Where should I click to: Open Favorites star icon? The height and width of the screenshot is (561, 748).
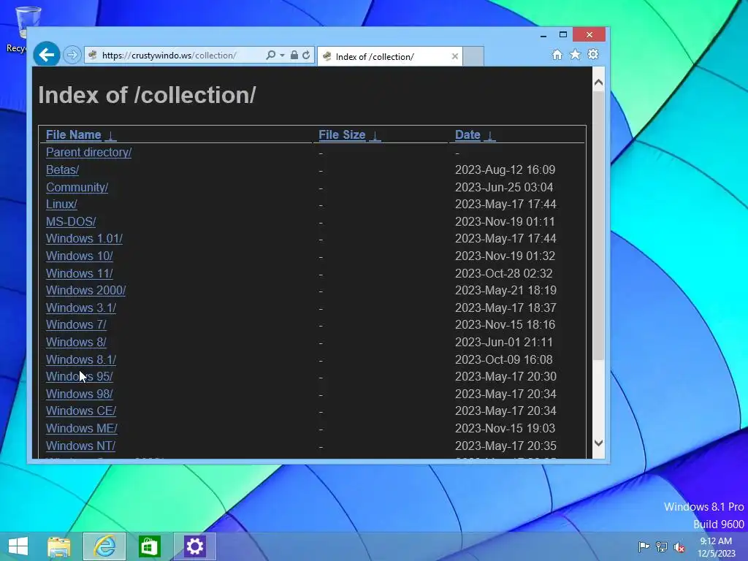pos(576,55)
